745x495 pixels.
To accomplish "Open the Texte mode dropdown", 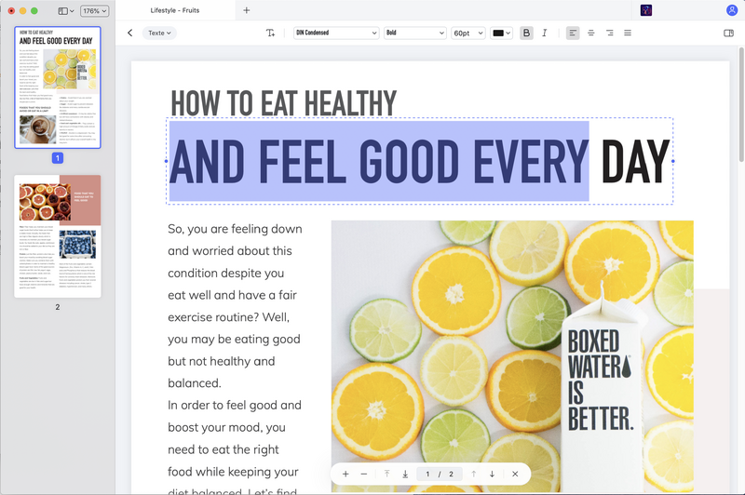I will pos(159,33).
